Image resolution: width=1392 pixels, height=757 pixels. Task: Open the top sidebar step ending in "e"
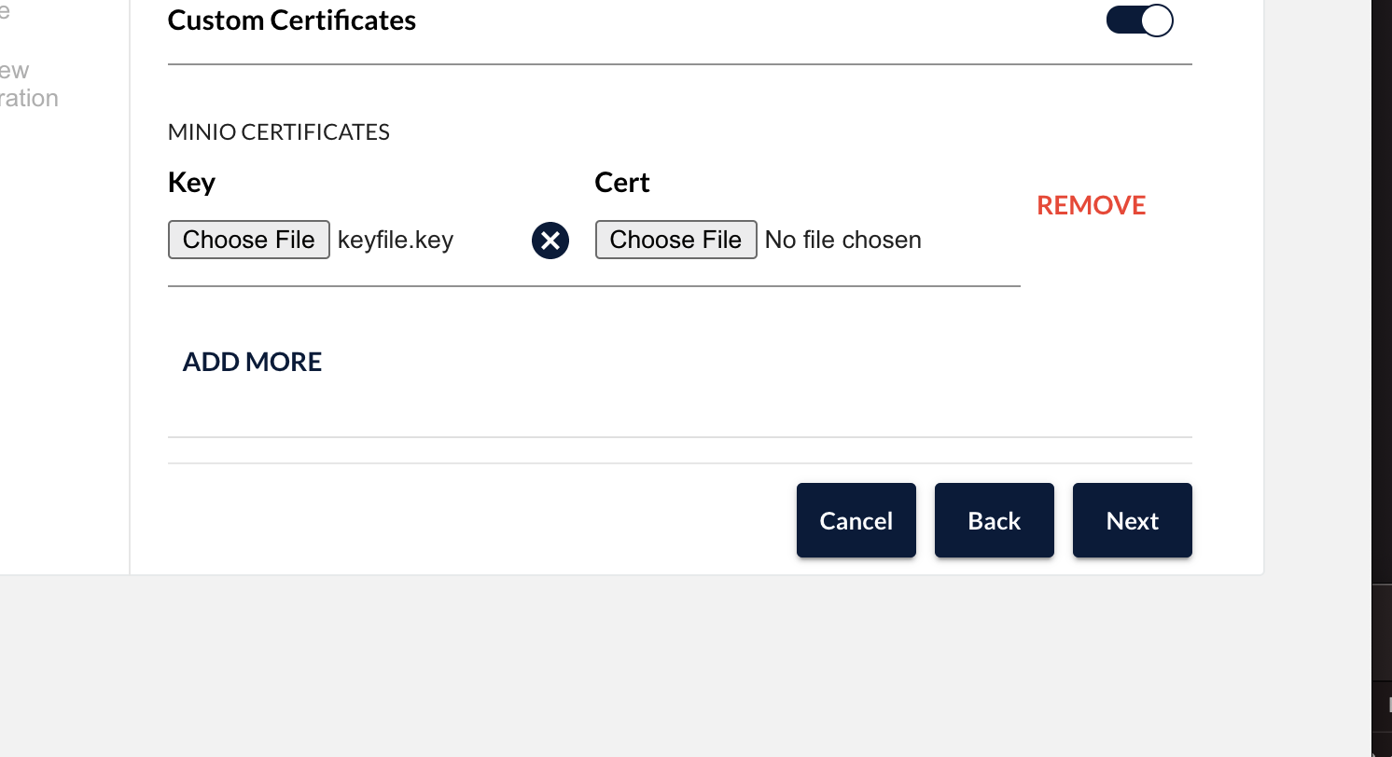coord(5,11)
